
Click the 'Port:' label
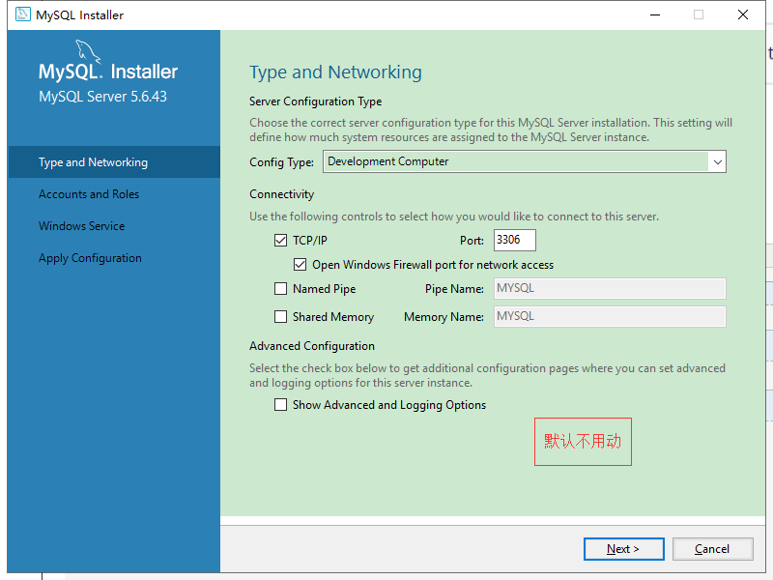click(x=472, y=241)
